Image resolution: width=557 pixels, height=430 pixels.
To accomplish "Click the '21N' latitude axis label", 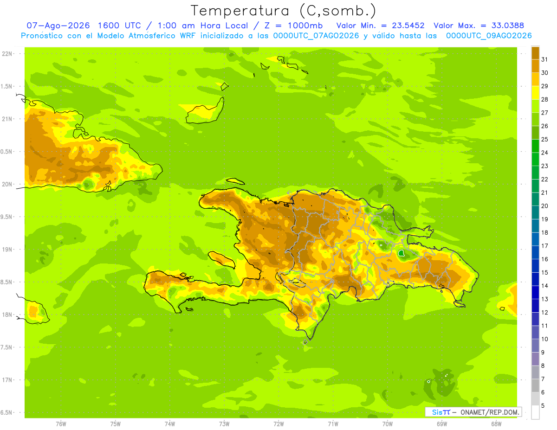I will [x=8, y=119].
